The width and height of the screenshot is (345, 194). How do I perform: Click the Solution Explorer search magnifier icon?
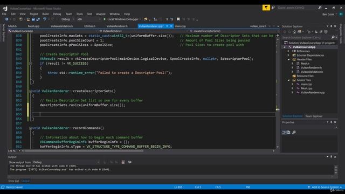pyautogui.click(x=333, y=37)
